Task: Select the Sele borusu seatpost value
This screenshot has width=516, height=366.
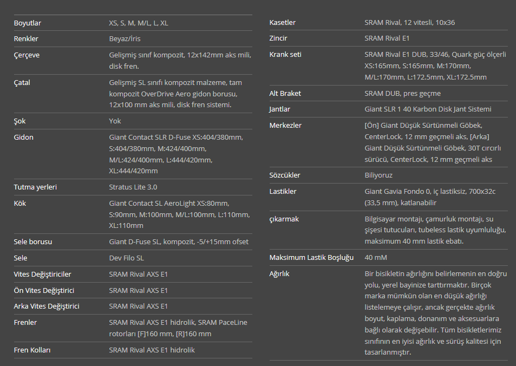Action: (x=179, y=241)
